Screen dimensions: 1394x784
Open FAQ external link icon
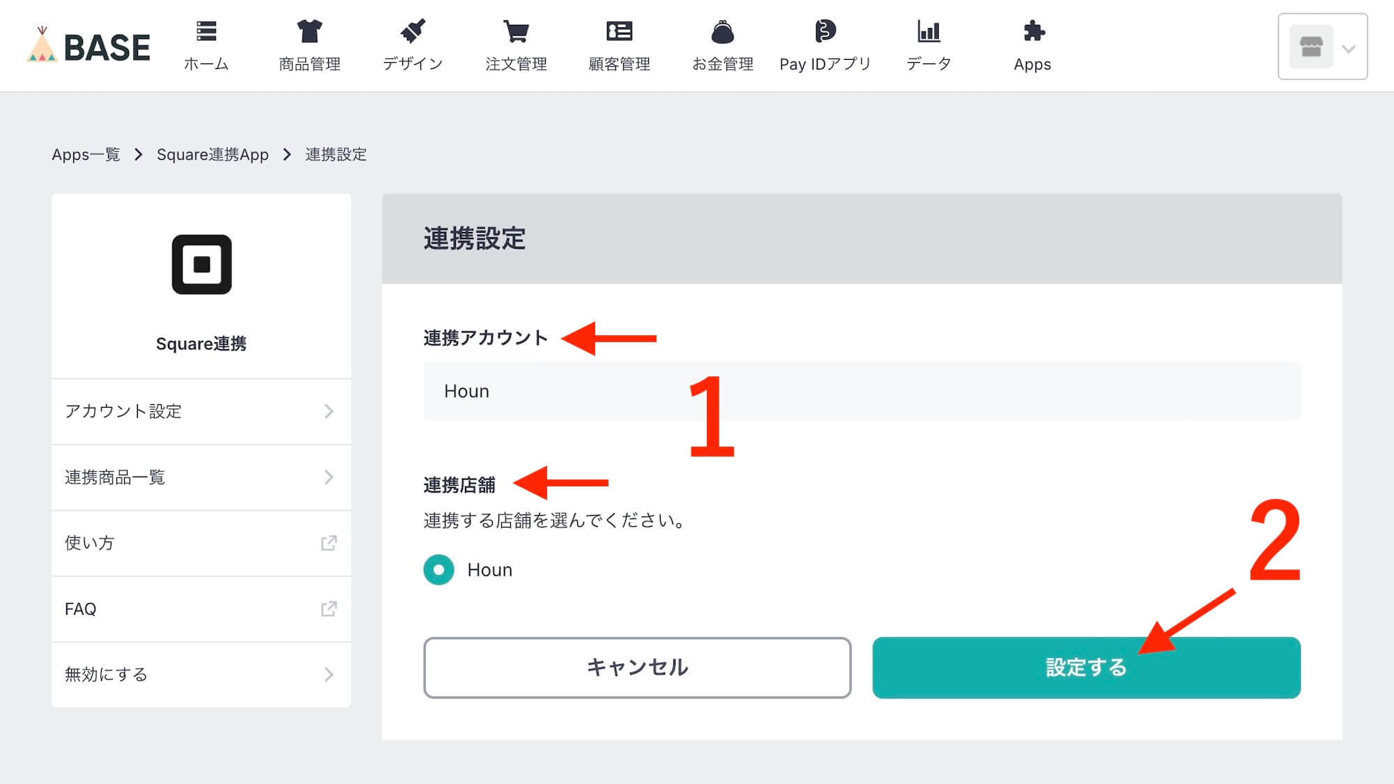(329, 609)
